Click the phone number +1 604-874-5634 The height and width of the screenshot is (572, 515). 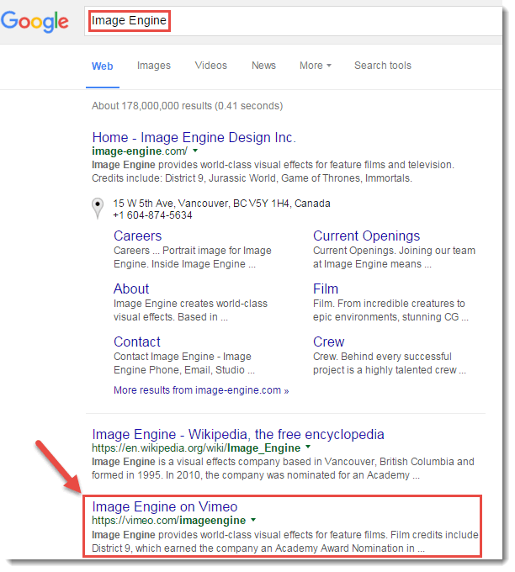[152, 215]
